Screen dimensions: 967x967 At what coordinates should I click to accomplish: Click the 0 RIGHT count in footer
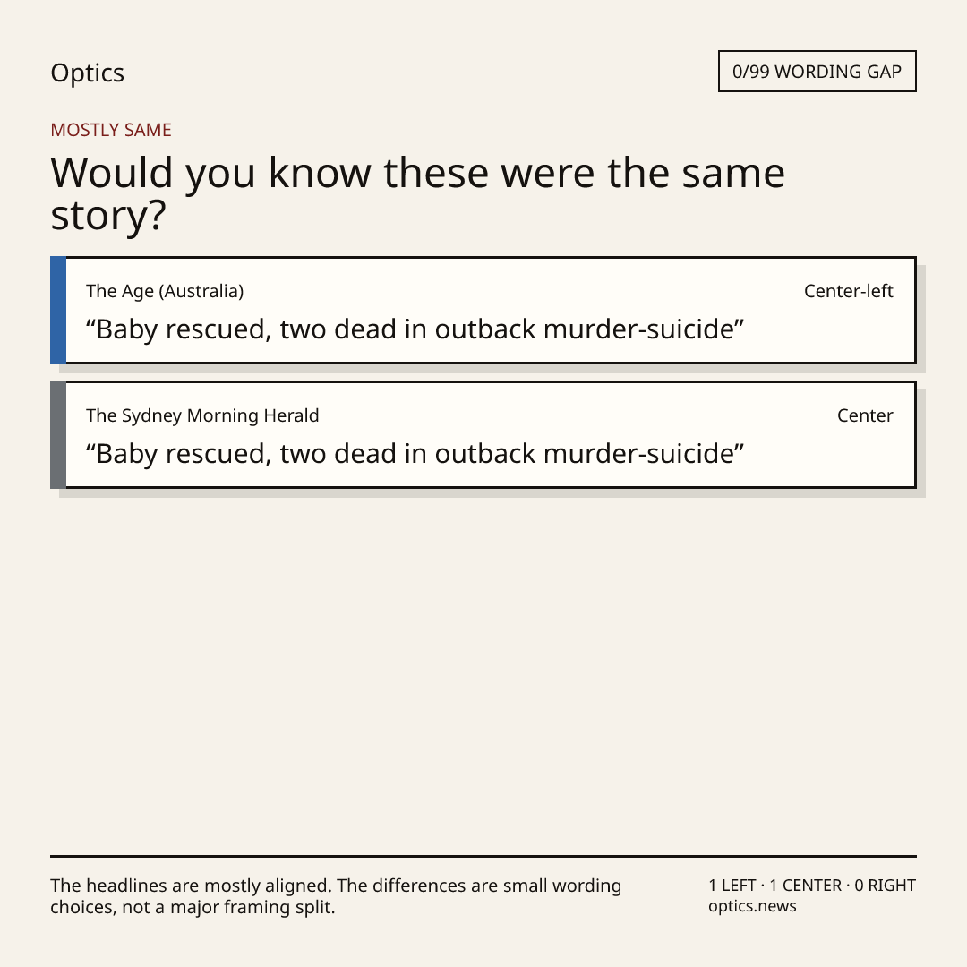(885, 886)
